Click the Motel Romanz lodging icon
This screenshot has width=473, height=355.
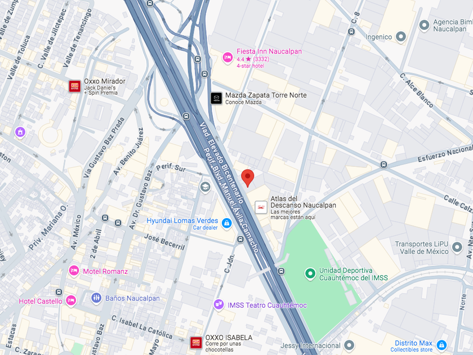pyautogui.click(x=74, y=270)
